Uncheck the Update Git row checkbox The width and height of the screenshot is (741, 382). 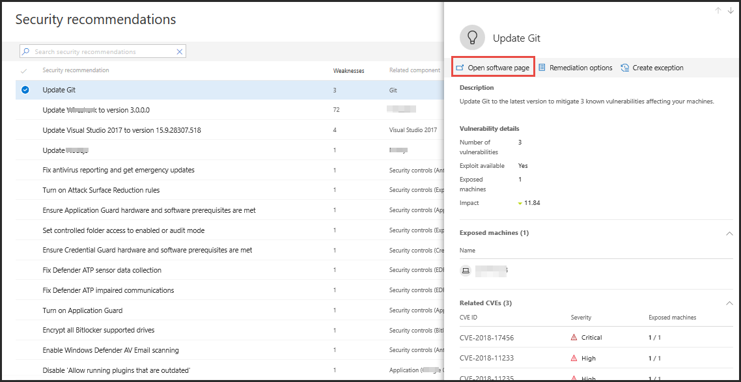[x=25, y=90]
